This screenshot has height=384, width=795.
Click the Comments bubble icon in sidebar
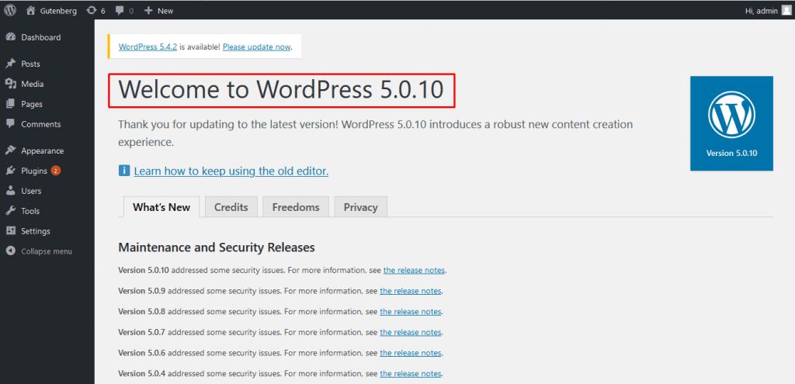[x=11, y=123]
